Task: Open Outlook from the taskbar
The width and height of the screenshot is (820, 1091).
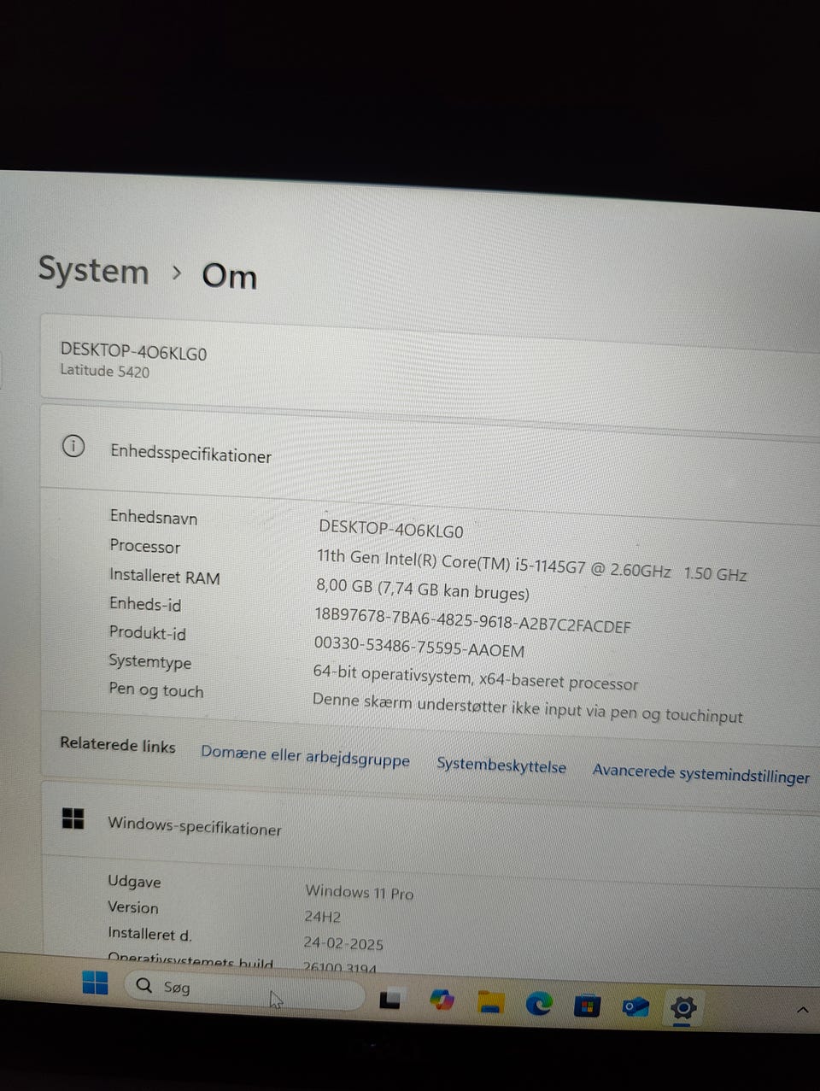Action: click(x=635, y=1008)
